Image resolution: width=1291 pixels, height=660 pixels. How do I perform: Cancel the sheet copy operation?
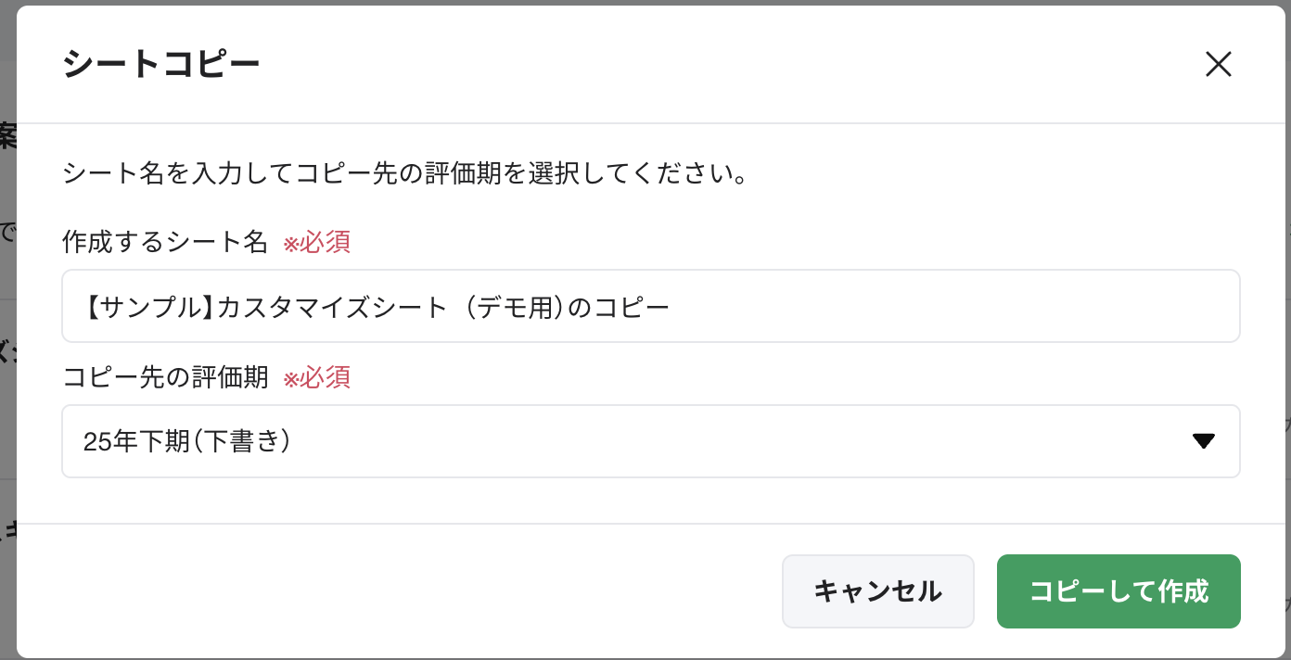[x=877, y=590]
